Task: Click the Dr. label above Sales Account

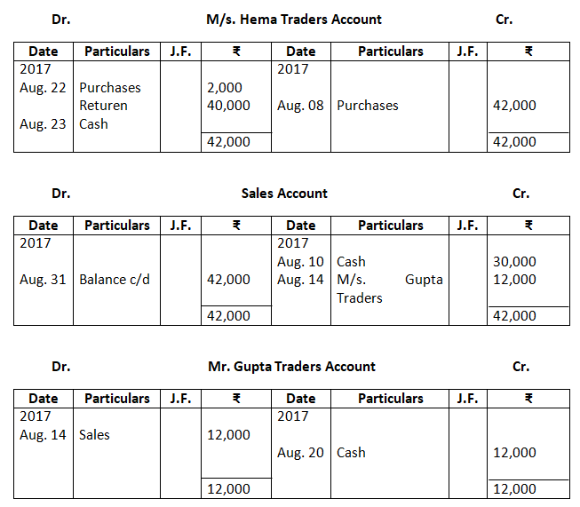Action: tap(61, 194)
